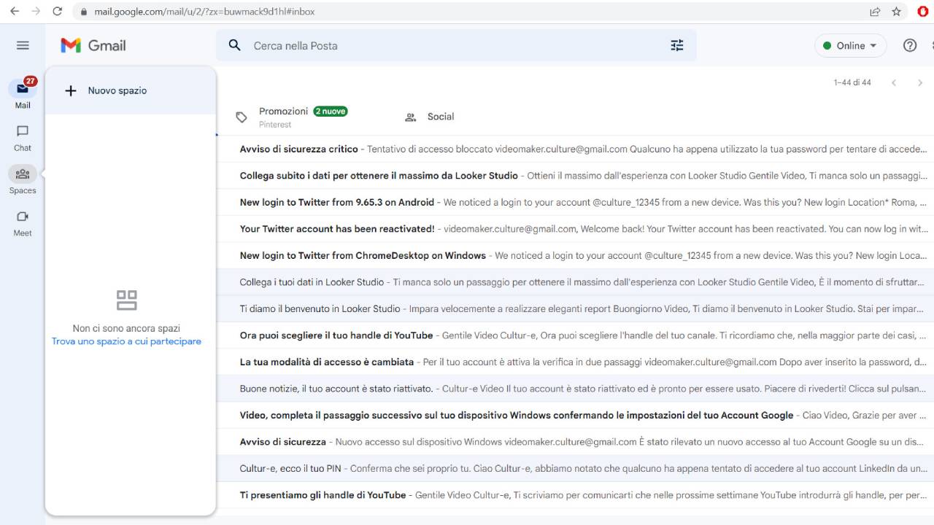Open Trova uno spazio a cui partecipare

(126, 341)
